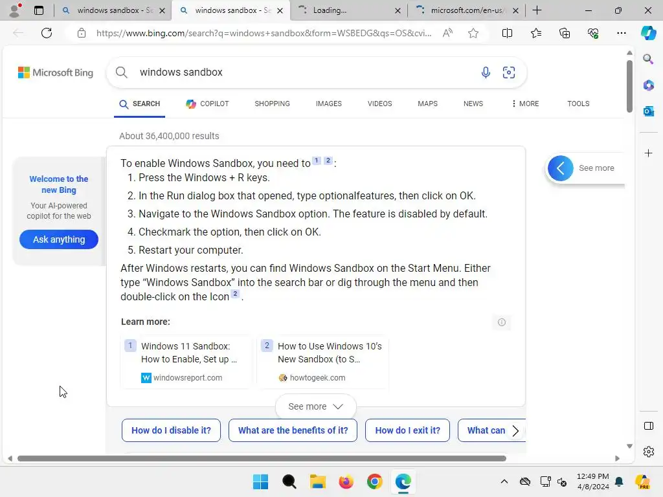
Task: Toggle the sidebar panel layout icon
Action: pyautogui.click(x=648, y=426)
